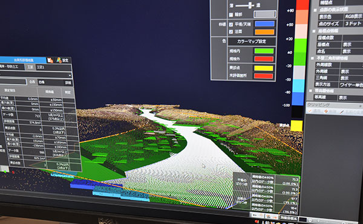Viewport: 363px width, 224px height.
Task: Collapse the 点群の表示状態 section
Action: click(x=315, y=10)
